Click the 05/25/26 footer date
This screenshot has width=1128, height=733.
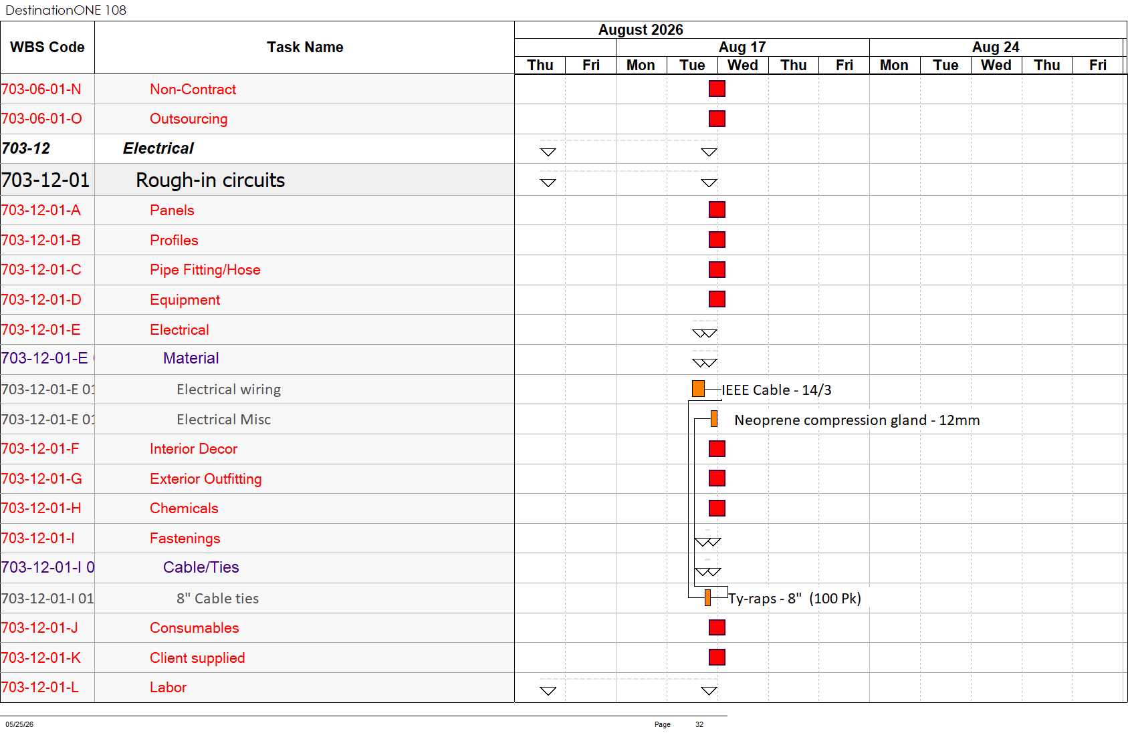tap(19, 724)
